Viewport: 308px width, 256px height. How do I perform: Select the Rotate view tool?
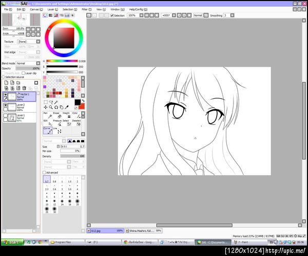click(x=56, y=107)
